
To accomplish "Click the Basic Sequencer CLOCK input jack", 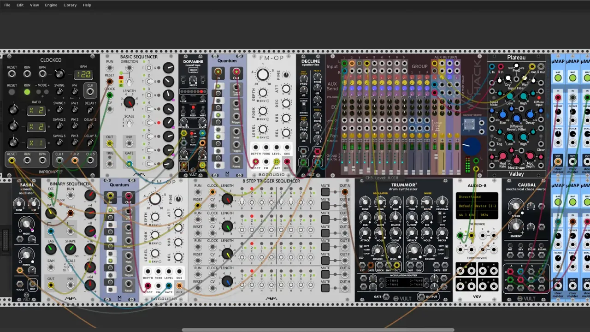I will point(110,95).
